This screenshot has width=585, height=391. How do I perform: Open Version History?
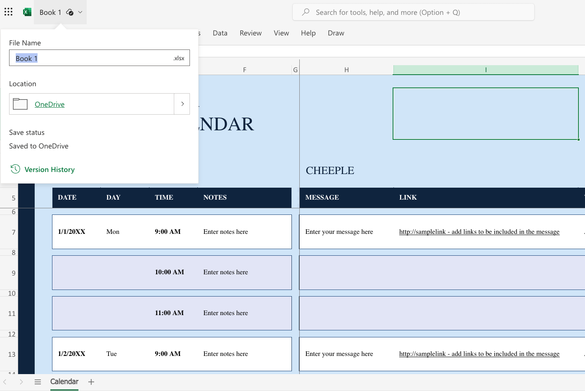(x=50, y=169)
